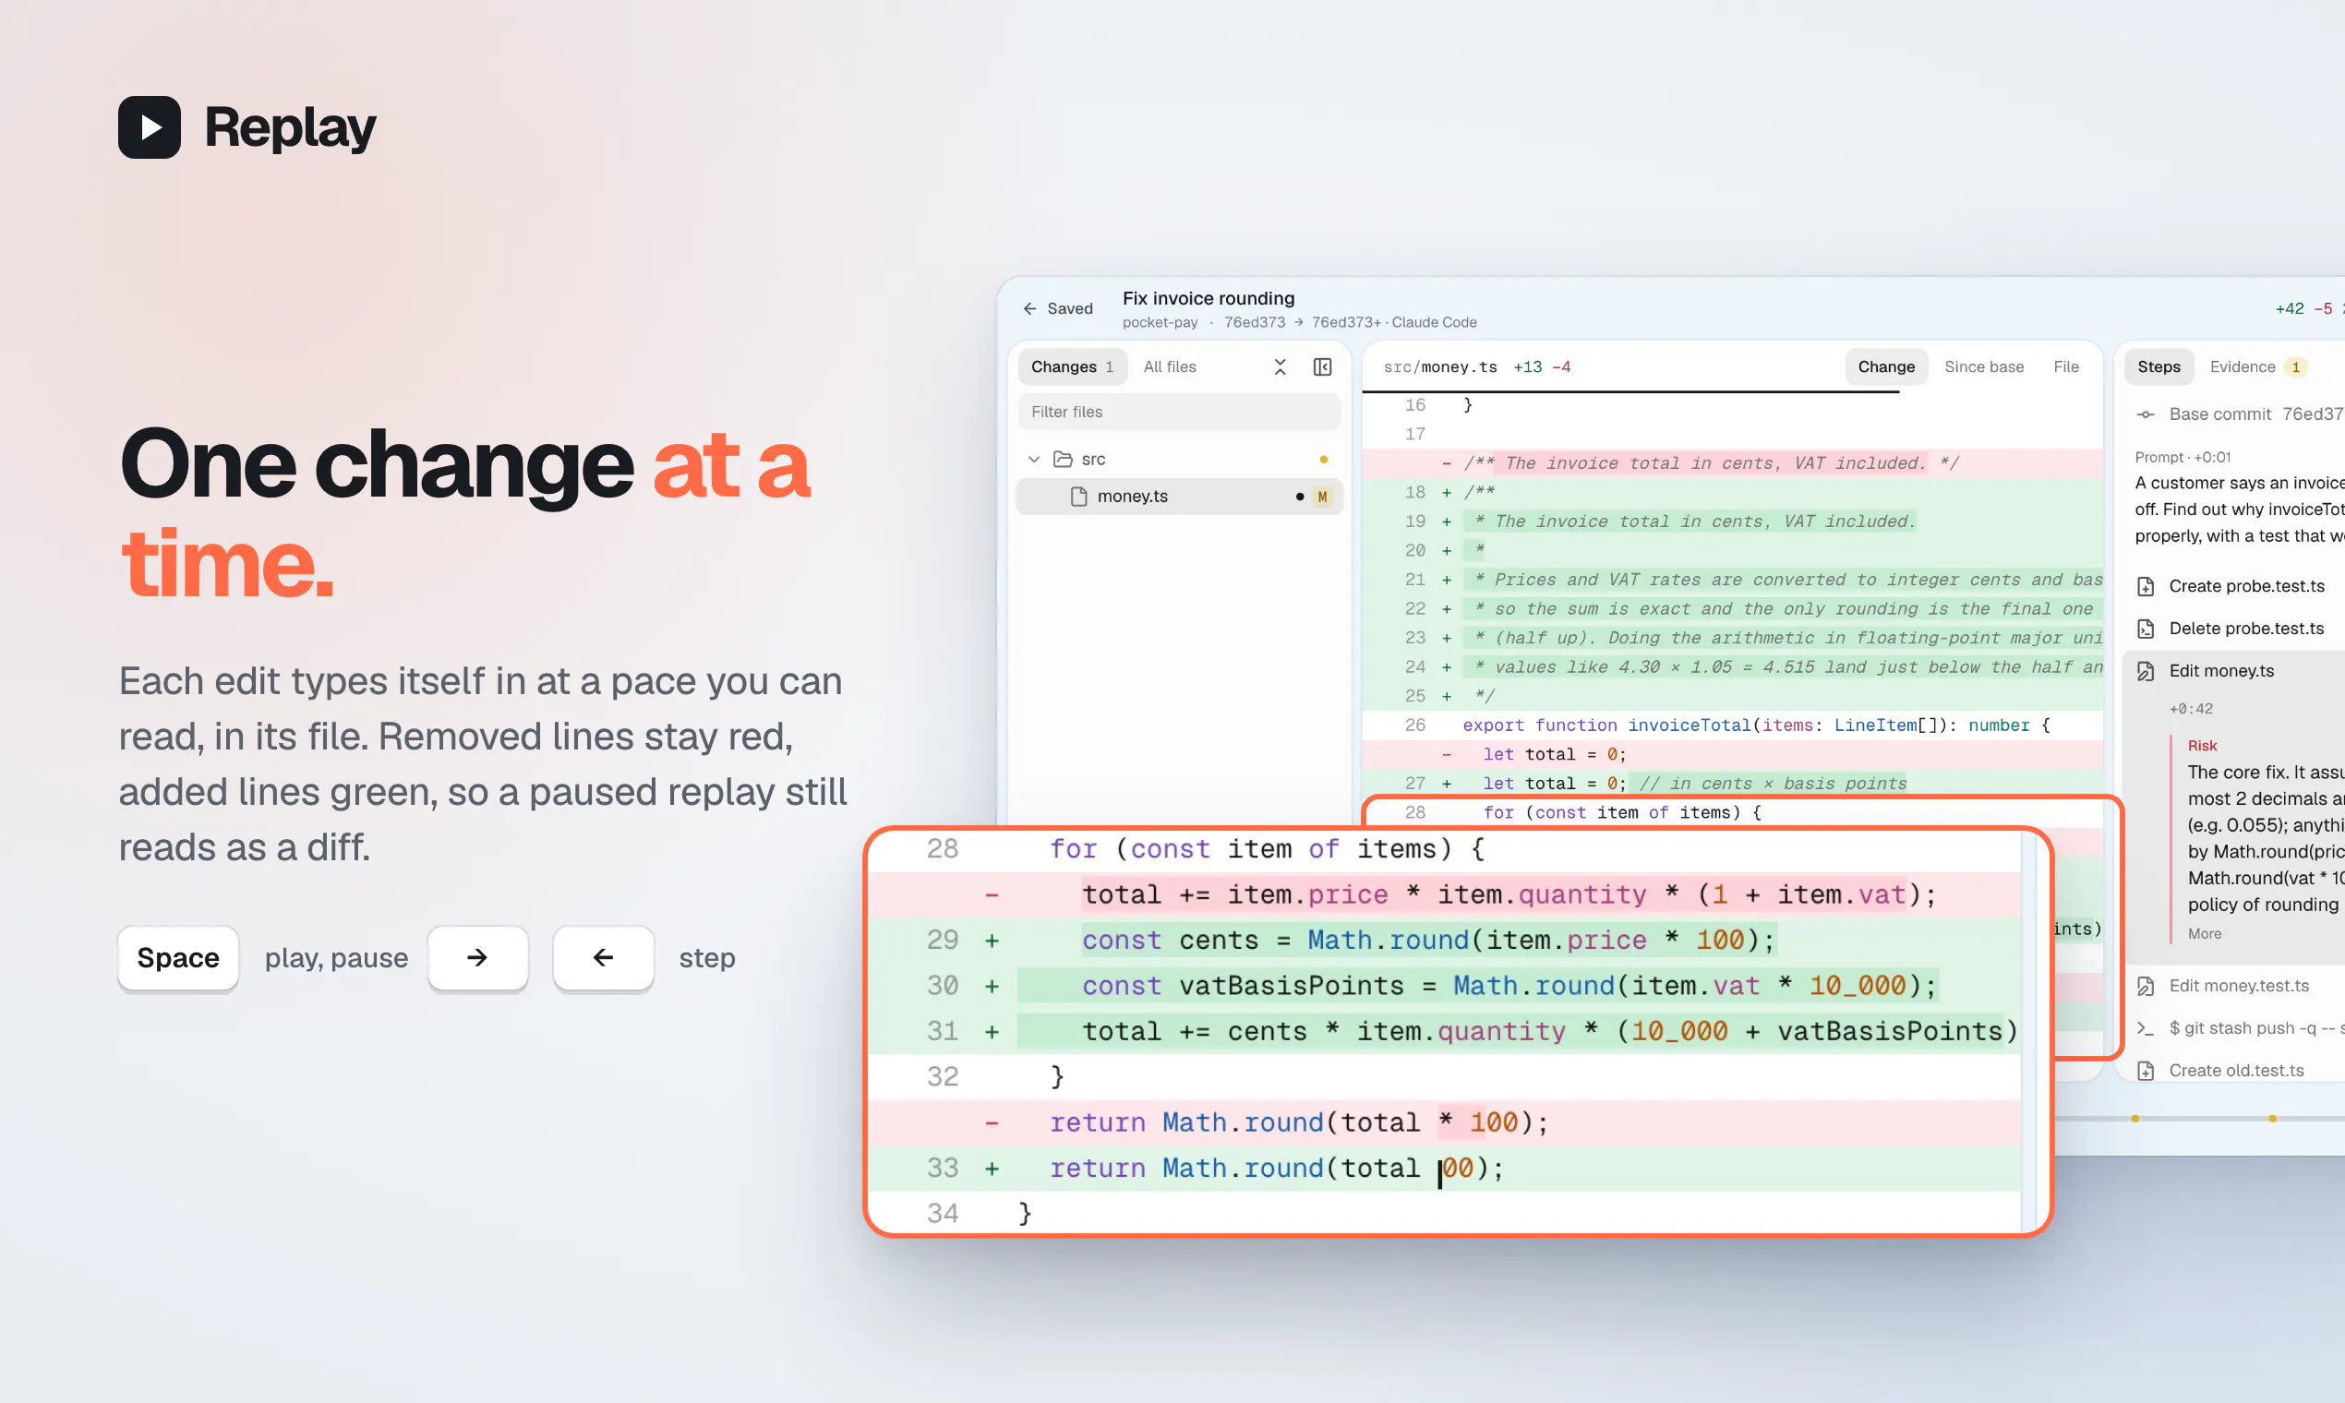Click the Create old.test.ts step icon
2345x1403 pixels.
(x=2146, y=1071)
